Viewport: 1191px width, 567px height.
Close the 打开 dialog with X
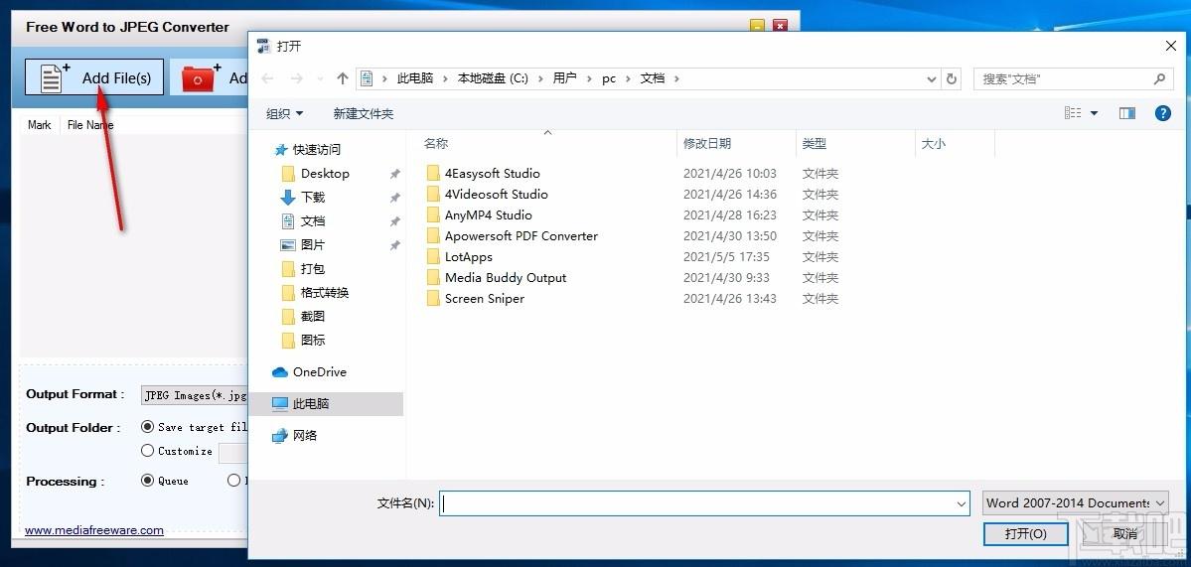(x=1170, y=47)
